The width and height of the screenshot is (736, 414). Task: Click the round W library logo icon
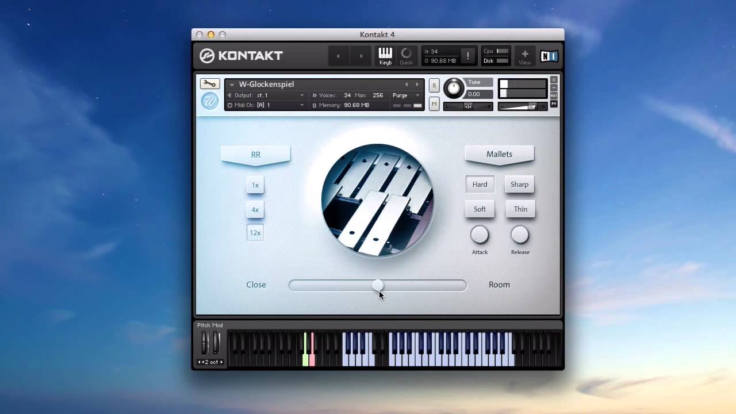click(x=209, y=101)
